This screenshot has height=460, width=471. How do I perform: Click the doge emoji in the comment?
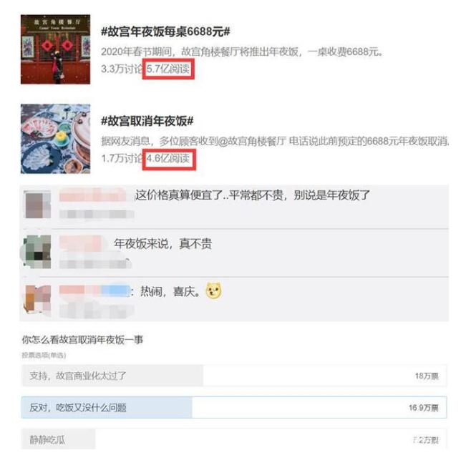point(214,290)
